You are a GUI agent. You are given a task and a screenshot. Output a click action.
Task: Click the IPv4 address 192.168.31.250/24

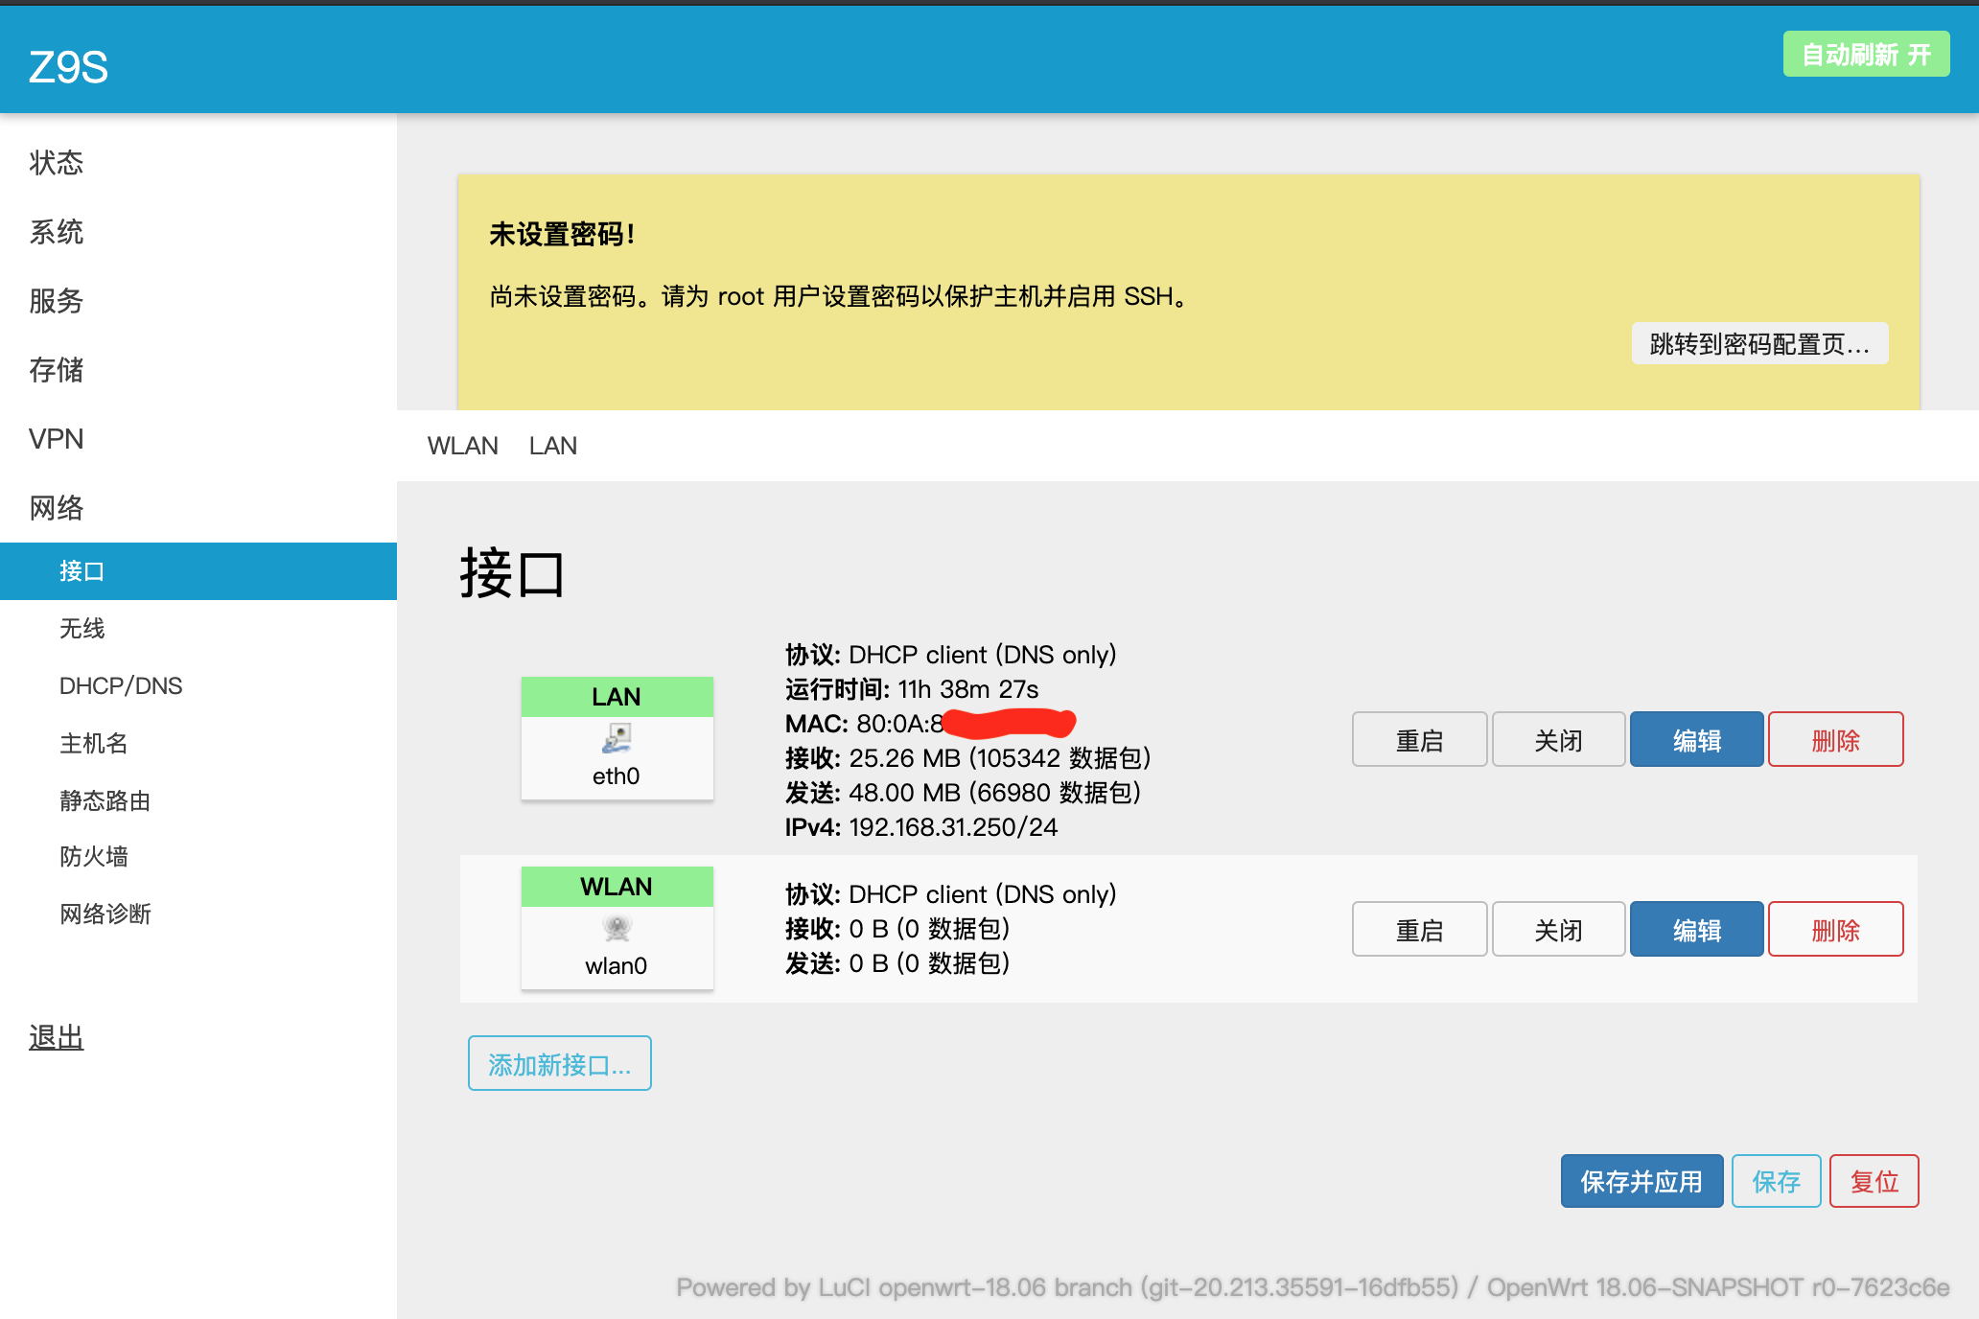tap(953, 827)
